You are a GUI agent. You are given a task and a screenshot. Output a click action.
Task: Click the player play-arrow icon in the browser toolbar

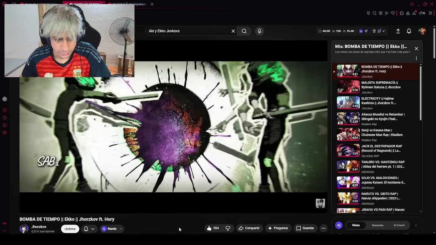click(x=387, y=13)
